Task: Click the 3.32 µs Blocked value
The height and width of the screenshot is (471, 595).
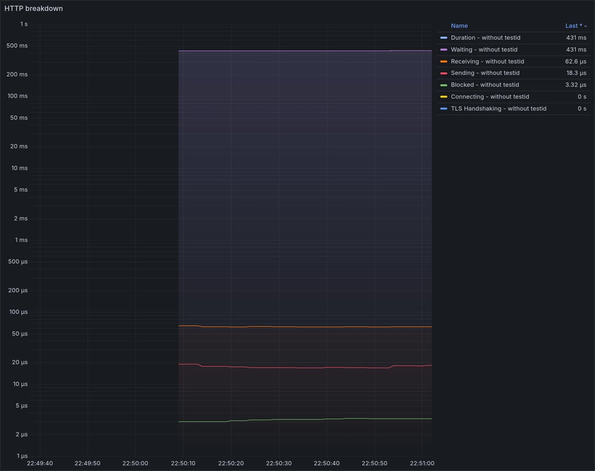Action: (x=575, y=85)
